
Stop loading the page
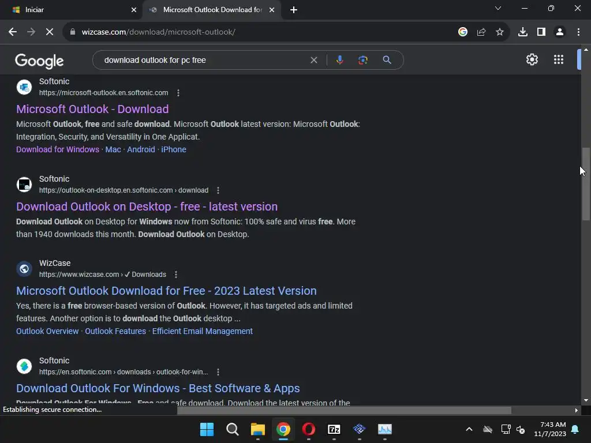pyautogui.click(x=50, y=32)
